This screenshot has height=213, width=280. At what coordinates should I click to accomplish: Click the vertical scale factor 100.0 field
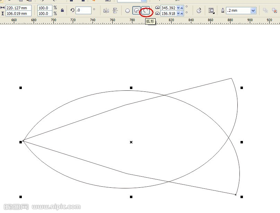[45, 14]
